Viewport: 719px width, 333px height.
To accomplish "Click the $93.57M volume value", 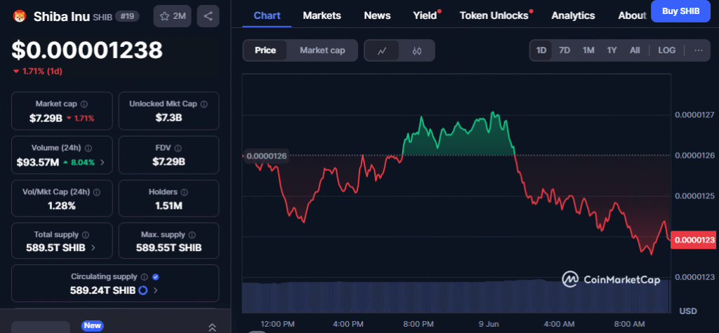I will point(38,162).
